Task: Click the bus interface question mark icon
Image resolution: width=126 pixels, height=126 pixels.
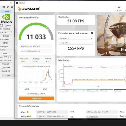Action: click(x=12, y=33)
